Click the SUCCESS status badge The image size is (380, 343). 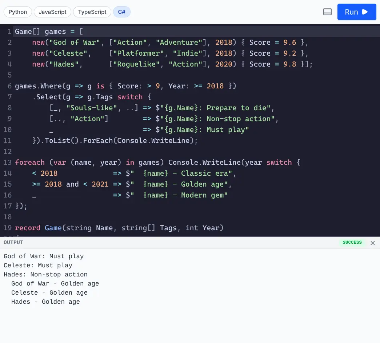pyautogui.click(x=352, y=242)
